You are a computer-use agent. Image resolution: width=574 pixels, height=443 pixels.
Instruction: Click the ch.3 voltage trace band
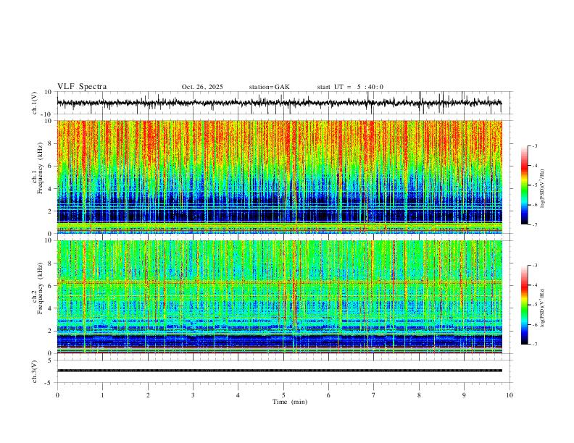pyautogui.click(x=279, y=371)
